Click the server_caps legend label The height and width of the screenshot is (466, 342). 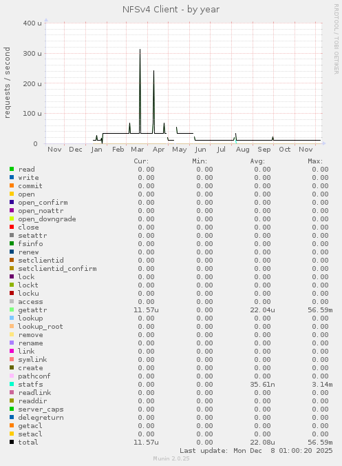41,409
